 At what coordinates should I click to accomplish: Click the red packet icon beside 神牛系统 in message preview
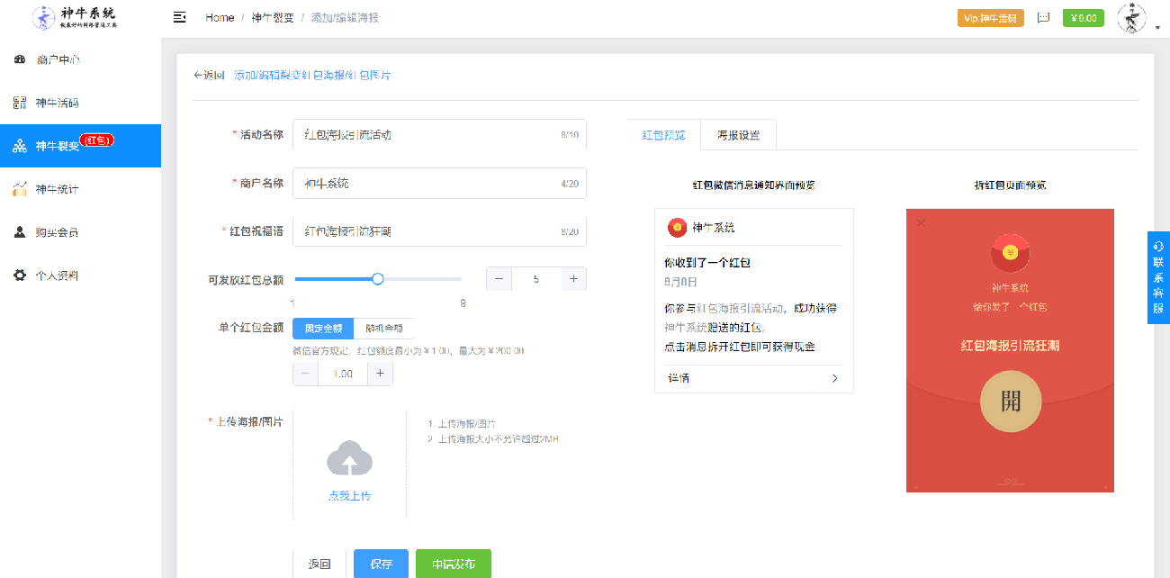pyautogui.click(x=677, y=228)
